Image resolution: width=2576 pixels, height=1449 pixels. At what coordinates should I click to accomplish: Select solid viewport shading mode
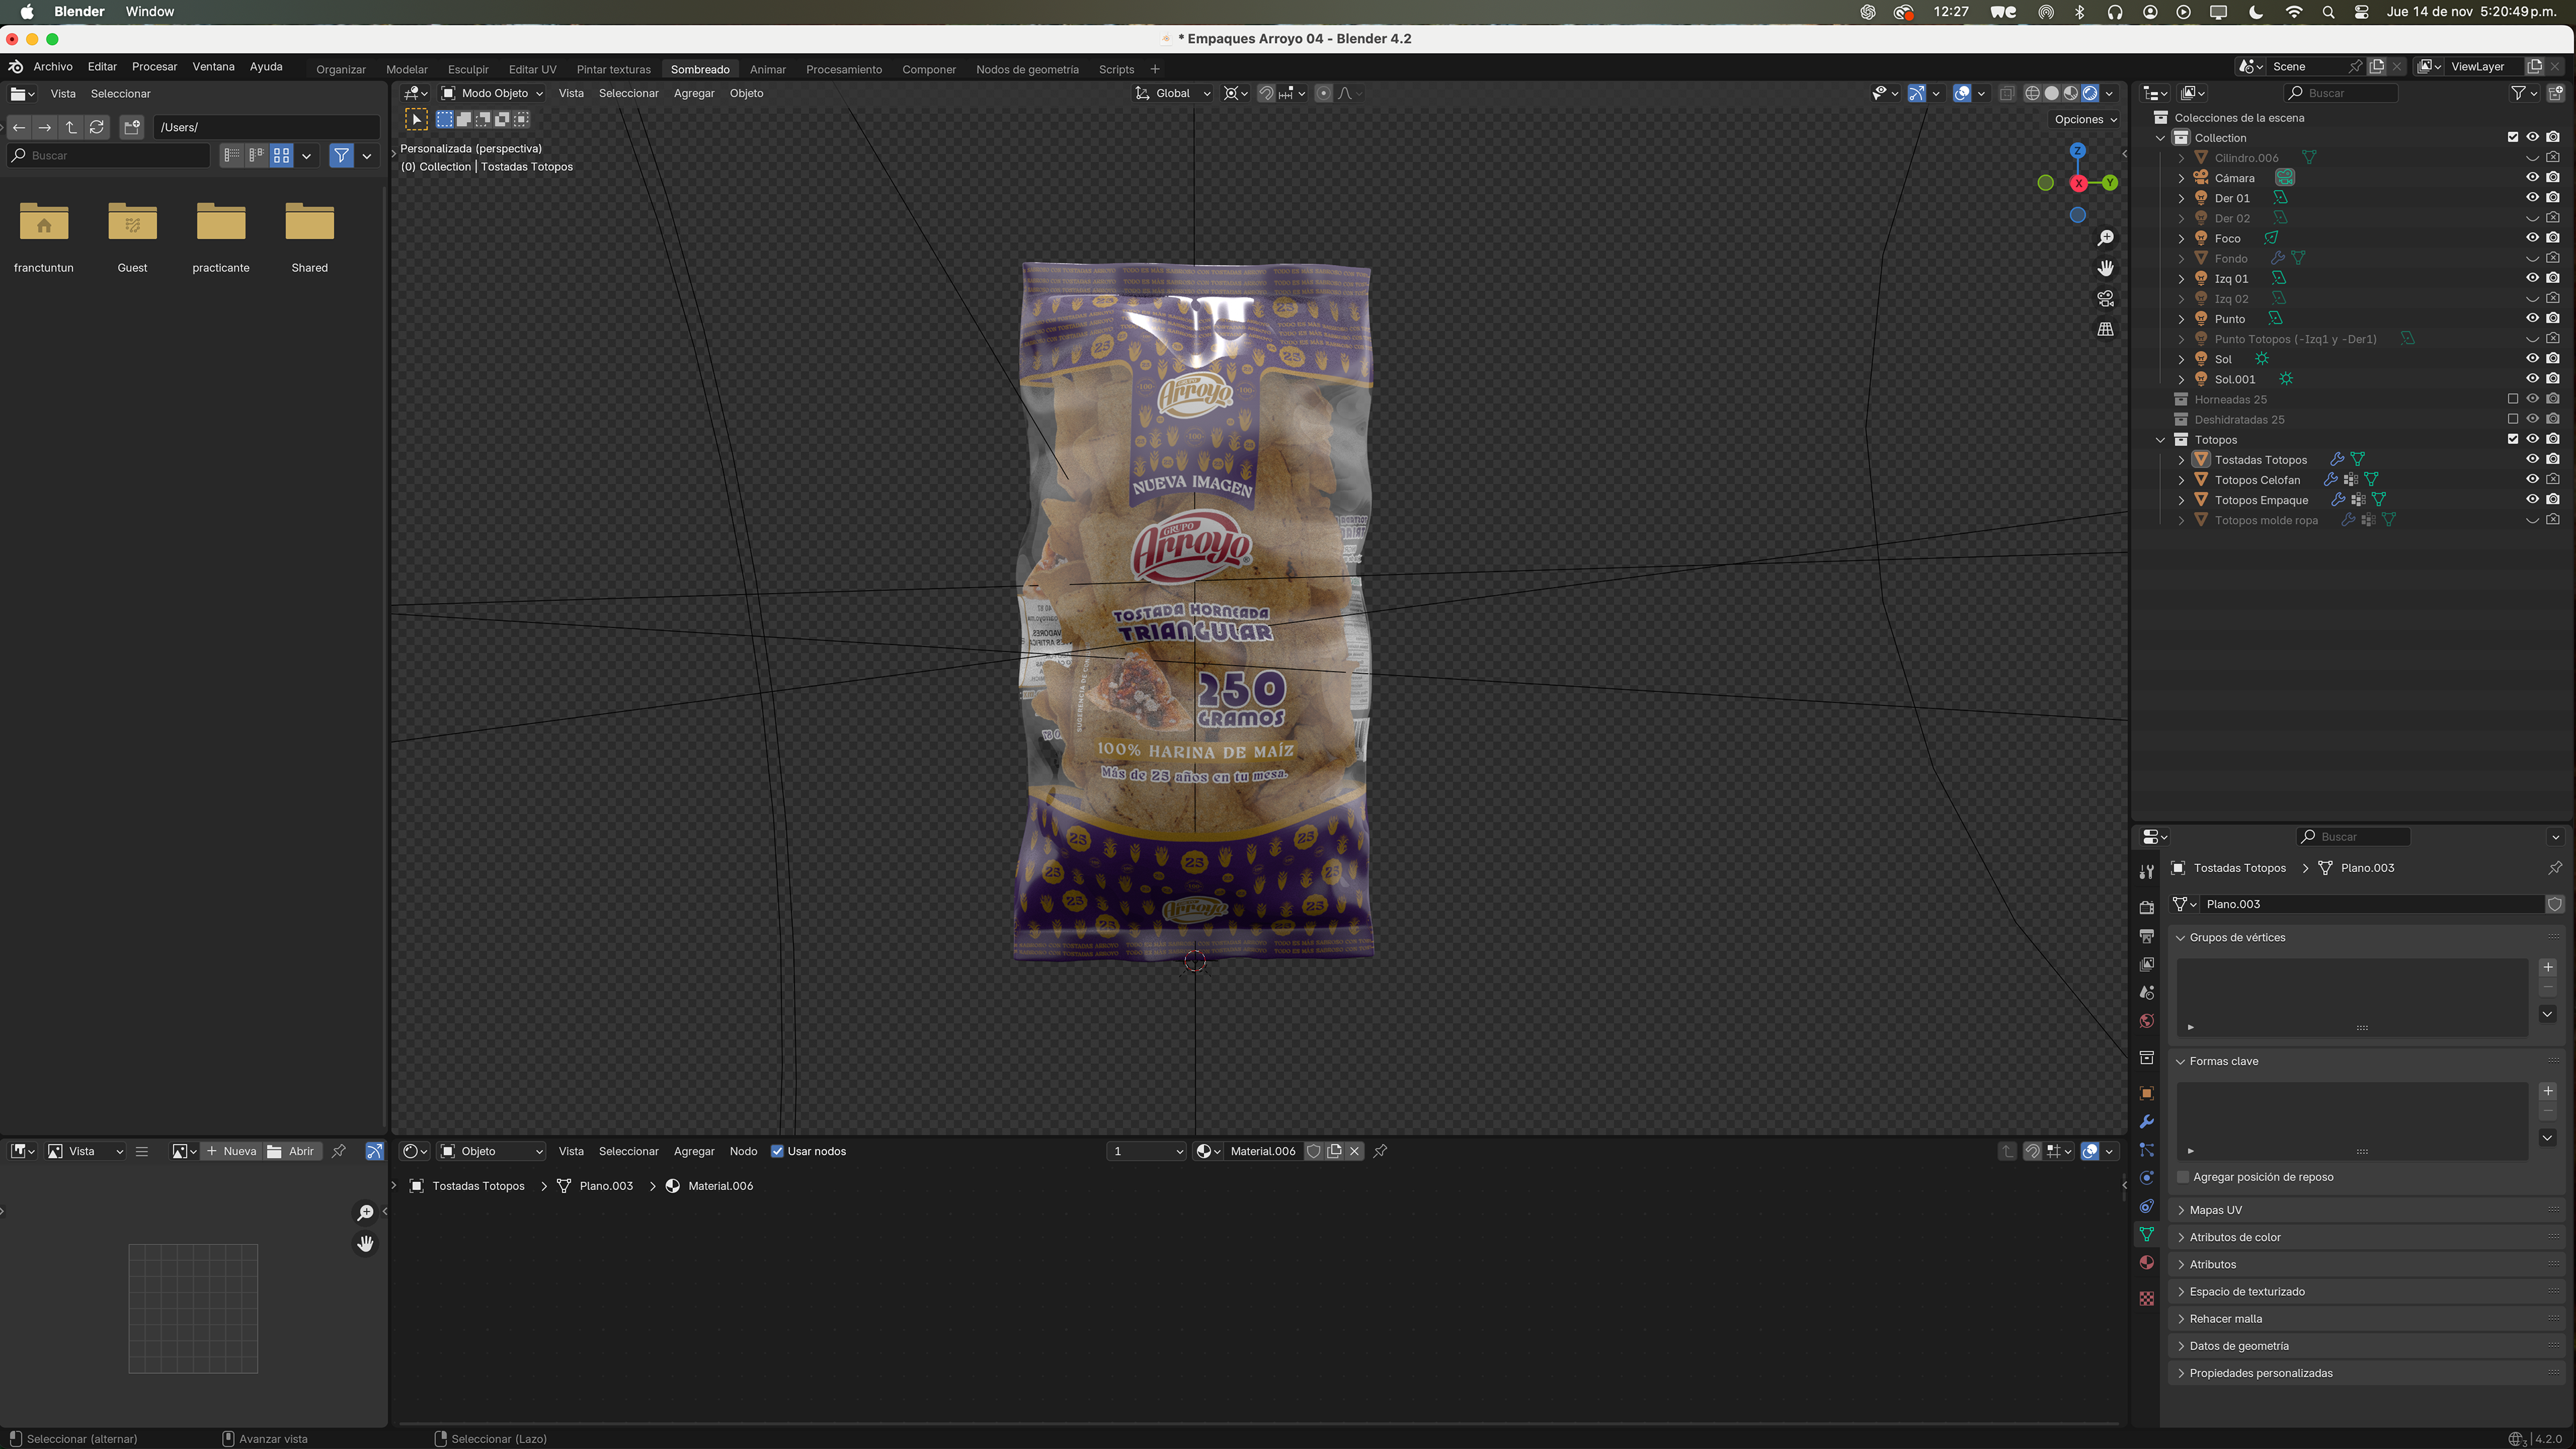click(x=2051, y=93)
